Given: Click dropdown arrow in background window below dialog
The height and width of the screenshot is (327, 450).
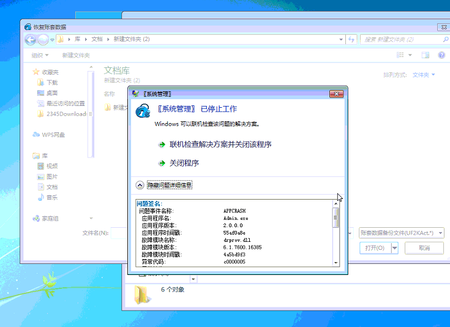Looking at the screenshot, I should (x=193, y=279).
